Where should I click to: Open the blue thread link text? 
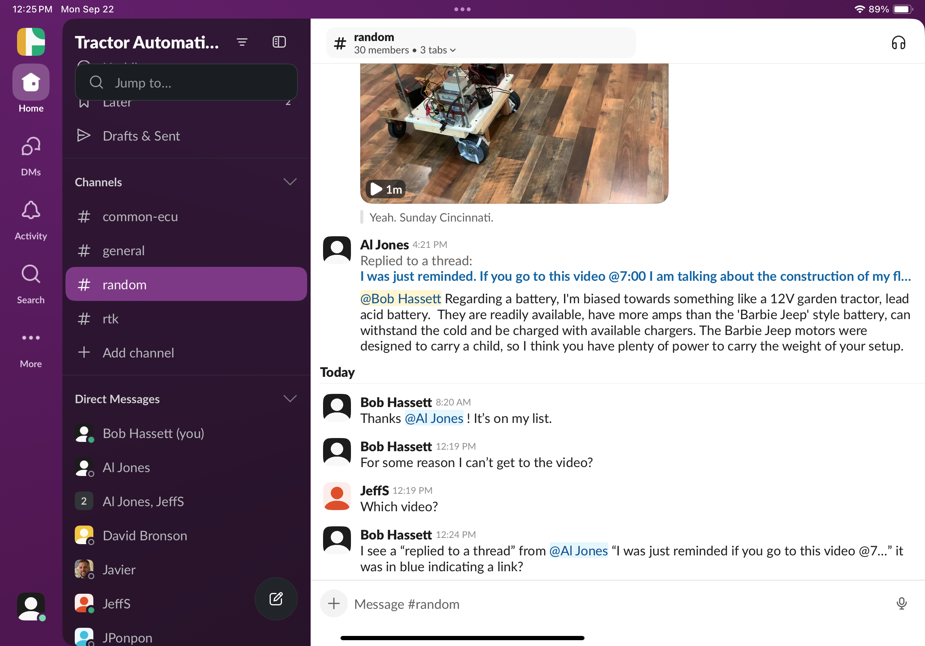[635, 276]
